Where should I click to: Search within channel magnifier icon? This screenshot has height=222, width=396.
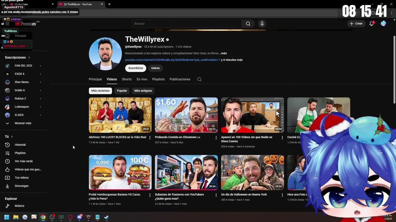tap(199, 79)
